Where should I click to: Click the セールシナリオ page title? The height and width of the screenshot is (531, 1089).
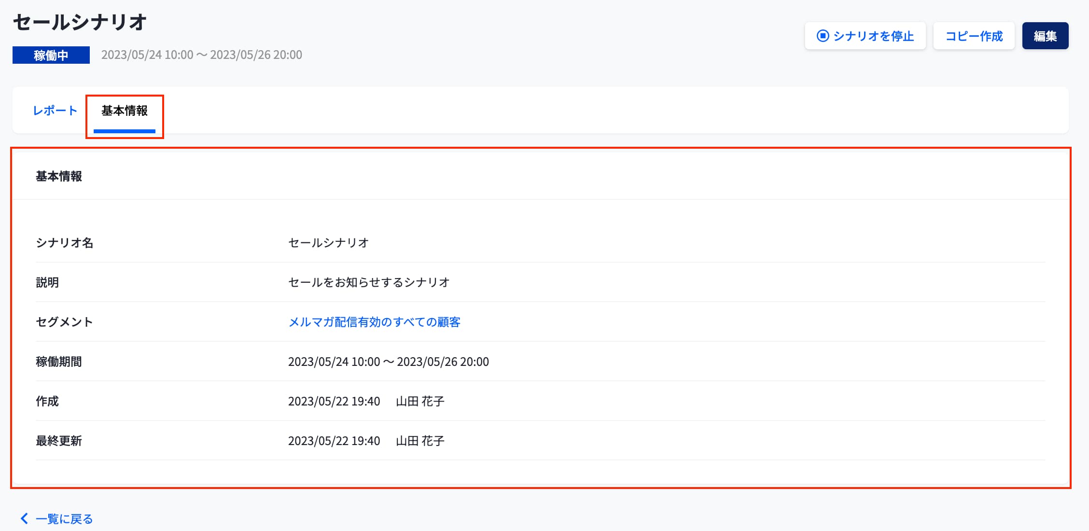point(80,22)
